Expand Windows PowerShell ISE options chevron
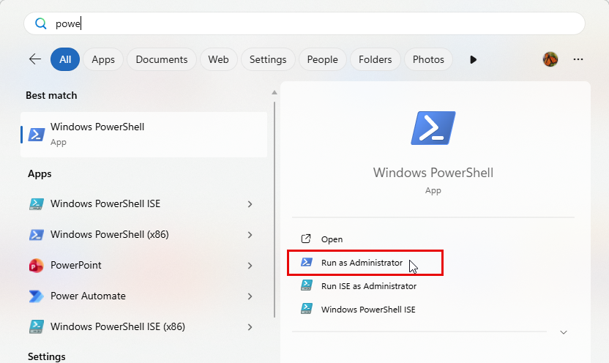609x363 pixels. (250, 204)
